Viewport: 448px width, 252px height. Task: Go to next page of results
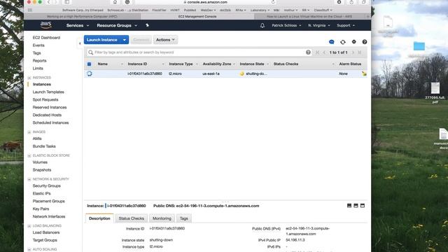353,52
